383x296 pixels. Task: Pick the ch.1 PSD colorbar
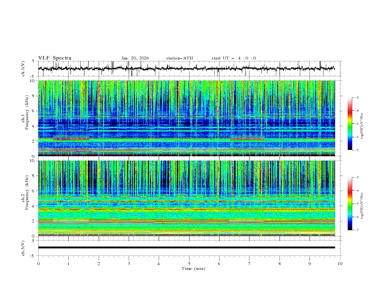tap(350, 123)
